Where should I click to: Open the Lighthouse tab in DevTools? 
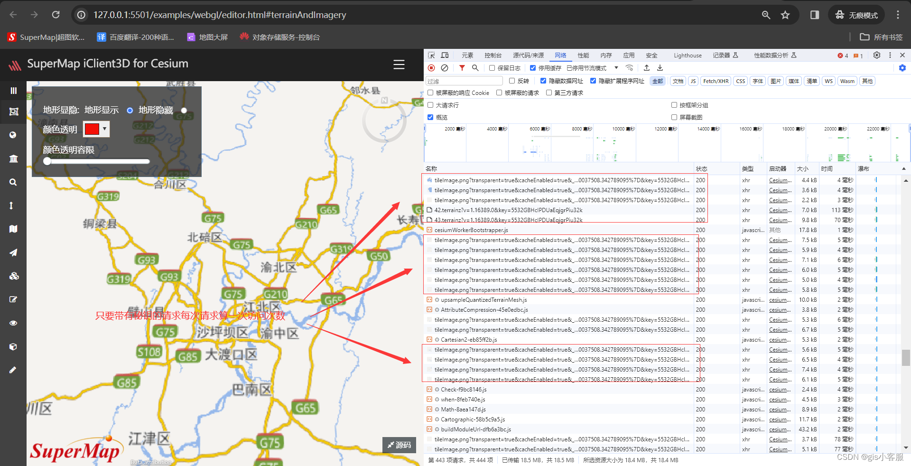pos(687,55)
